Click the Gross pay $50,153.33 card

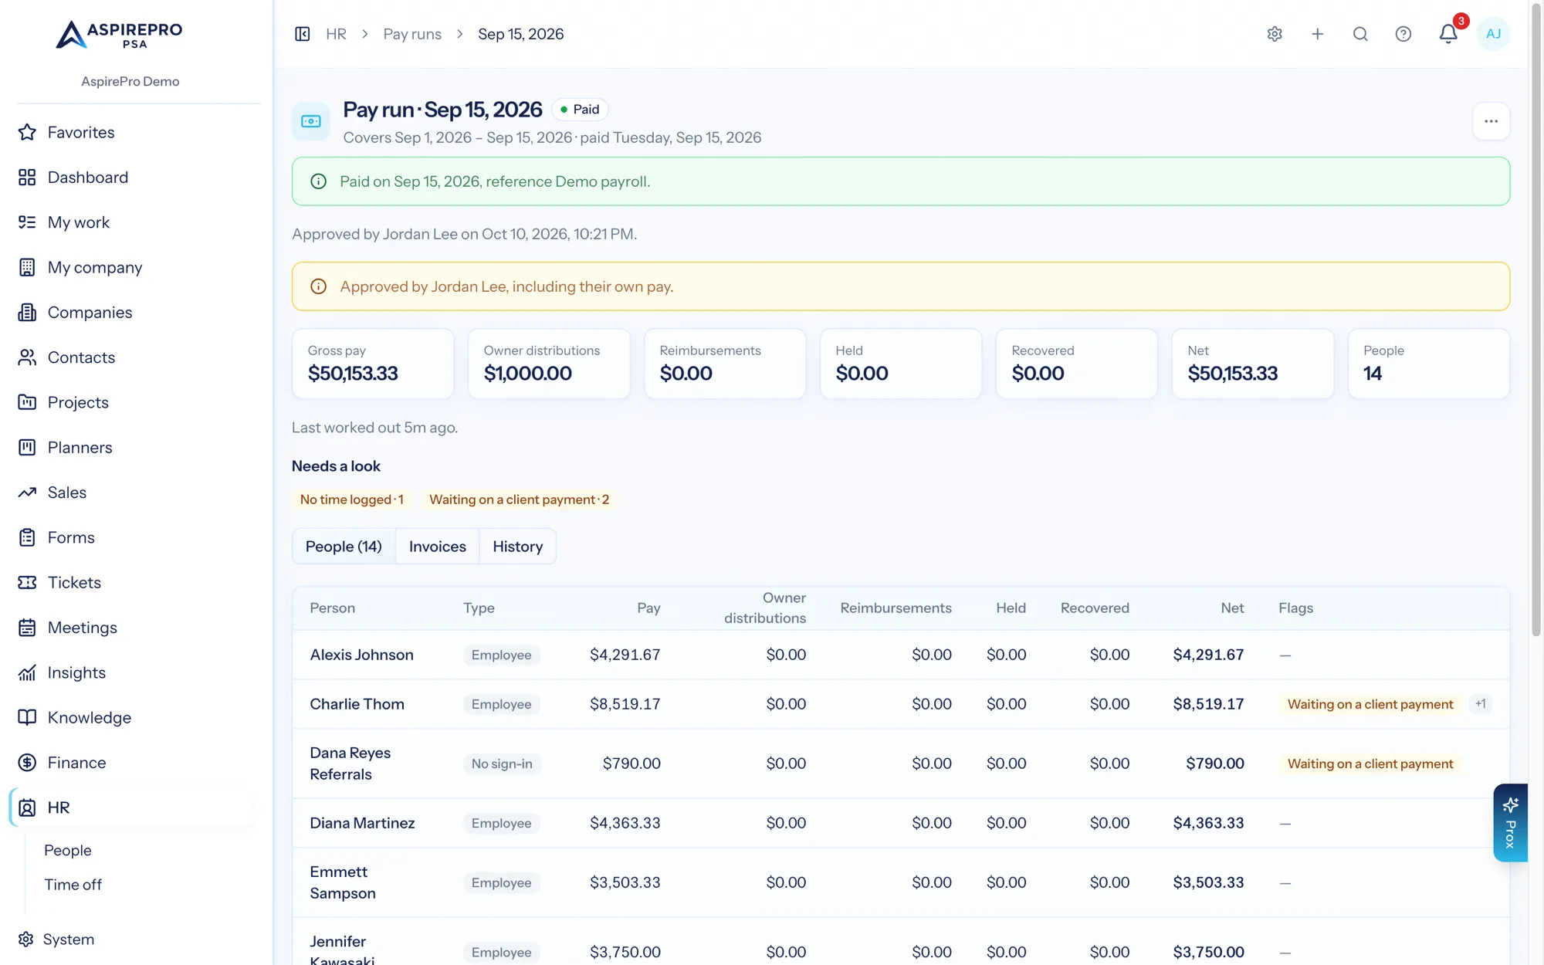(x=373, y=364)
